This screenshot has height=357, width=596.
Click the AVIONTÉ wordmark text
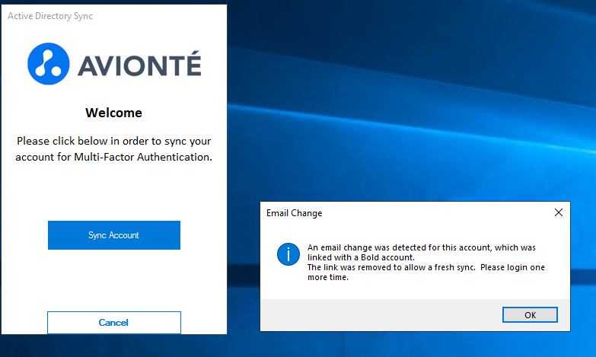click(139, 64)
